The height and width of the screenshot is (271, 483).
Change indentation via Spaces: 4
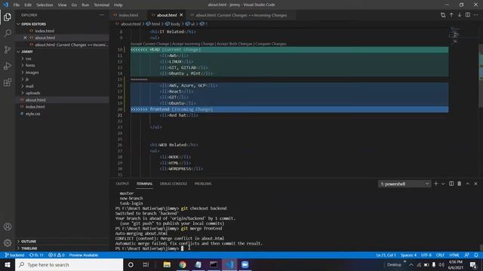(x=408, y=255)
